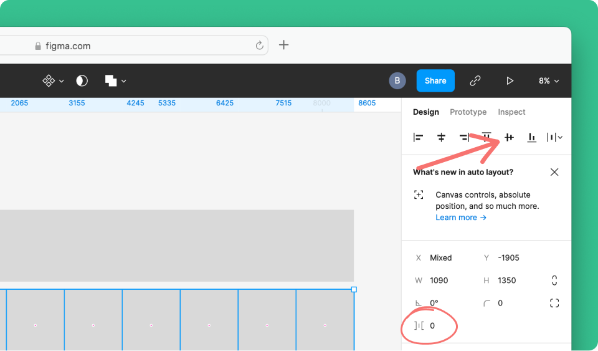The width and height of the screenshot is (598, 351).
Task: Click the align bottom icon
Action: tap(531, 137)
